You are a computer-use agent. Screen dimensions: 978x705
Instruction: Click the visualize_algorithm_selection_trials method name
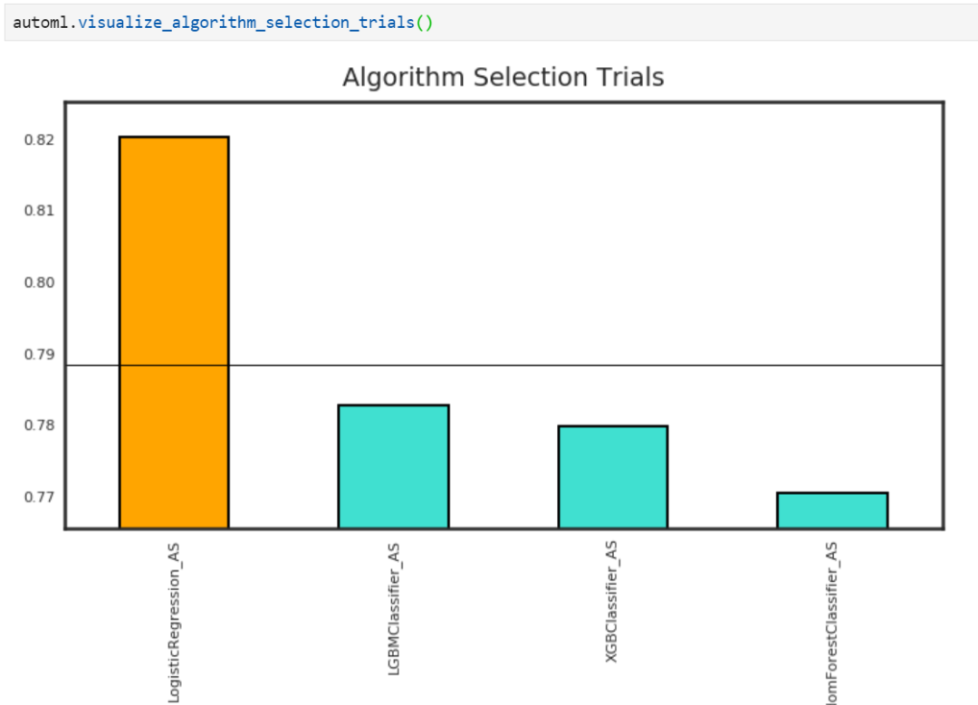pyautogui.click(x=246, y=21)
